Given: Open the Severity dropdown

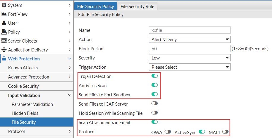Looking at the screenshot, I should tap(189, 58).
